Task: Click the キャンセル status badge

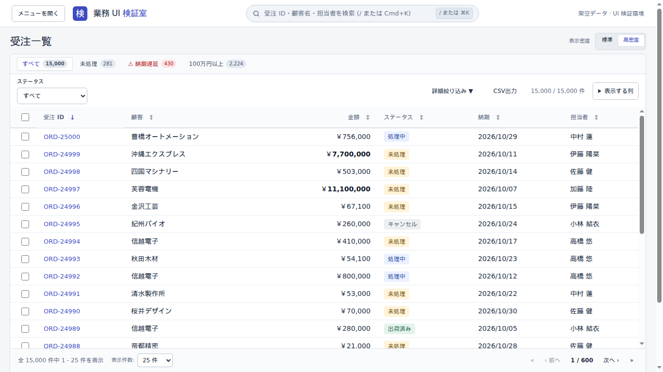Action: click(402, 224)
